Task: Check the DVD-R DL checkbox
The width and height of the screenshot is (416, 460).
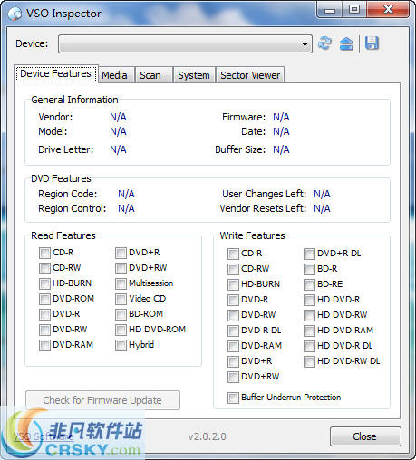Action: 233,331
